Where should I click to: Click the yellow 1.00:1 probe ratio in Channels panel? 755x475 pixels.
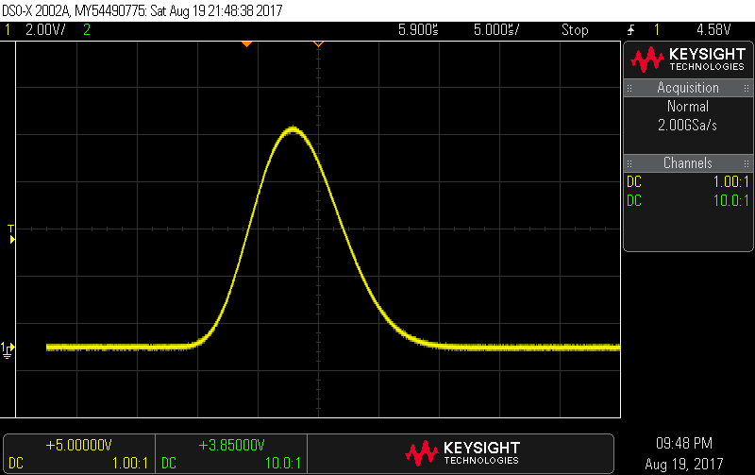(x=730, y=182)
